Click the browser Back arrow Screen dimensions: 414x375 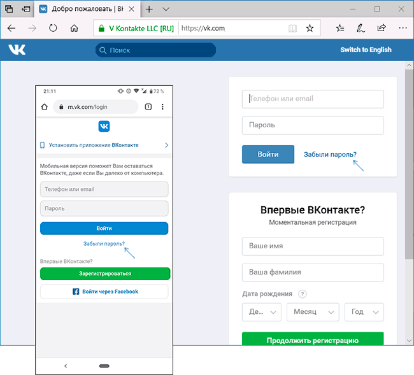11,28
